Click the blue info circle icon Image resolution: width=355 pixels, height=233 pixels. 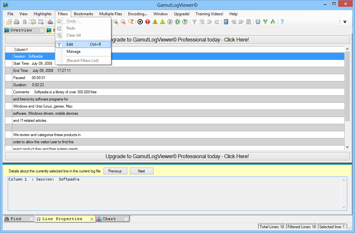tap(170, 22)
